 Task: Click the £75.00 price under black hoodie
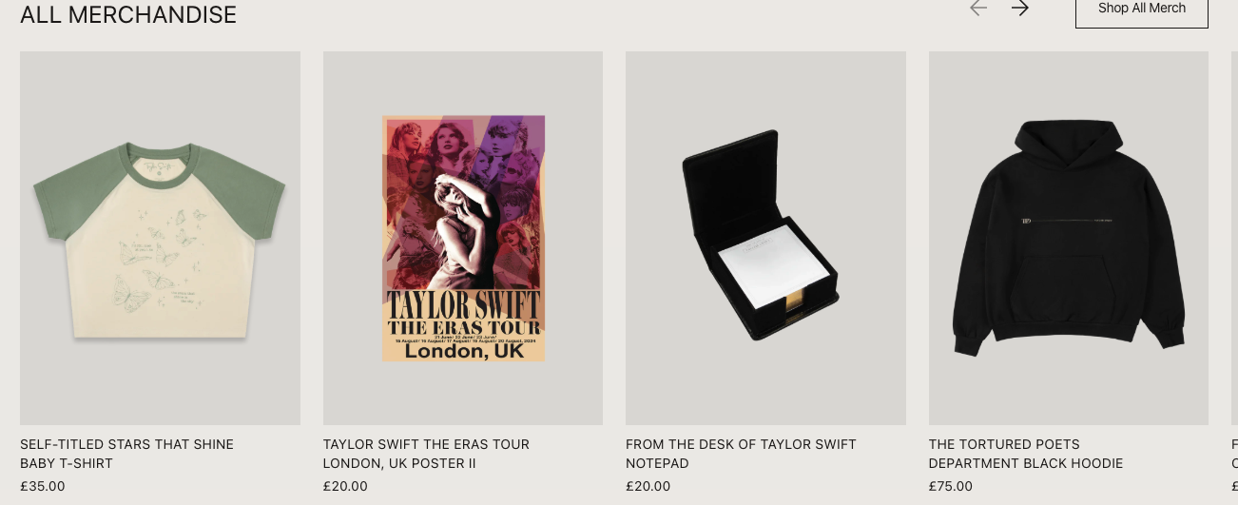click(x=951, y=486)
